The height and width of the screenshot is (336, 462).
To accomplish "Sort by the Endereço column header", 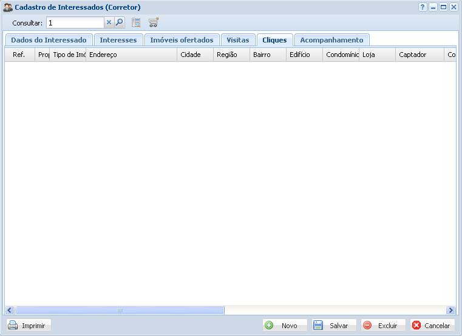I will [x=131, y=55].
